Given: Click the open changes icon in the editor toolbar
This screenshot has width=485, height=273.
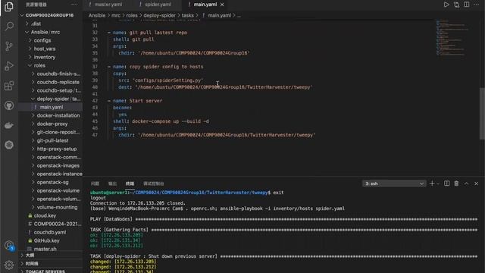Looking at the screenshot, I should [x=456, y=5].
